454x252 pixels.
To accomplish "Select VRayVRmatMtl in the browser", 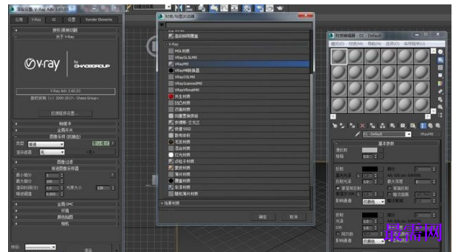I will (238, 90).
